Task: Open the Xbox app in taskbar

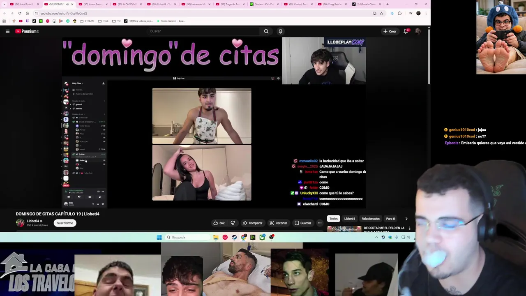Action: [262, 237]
